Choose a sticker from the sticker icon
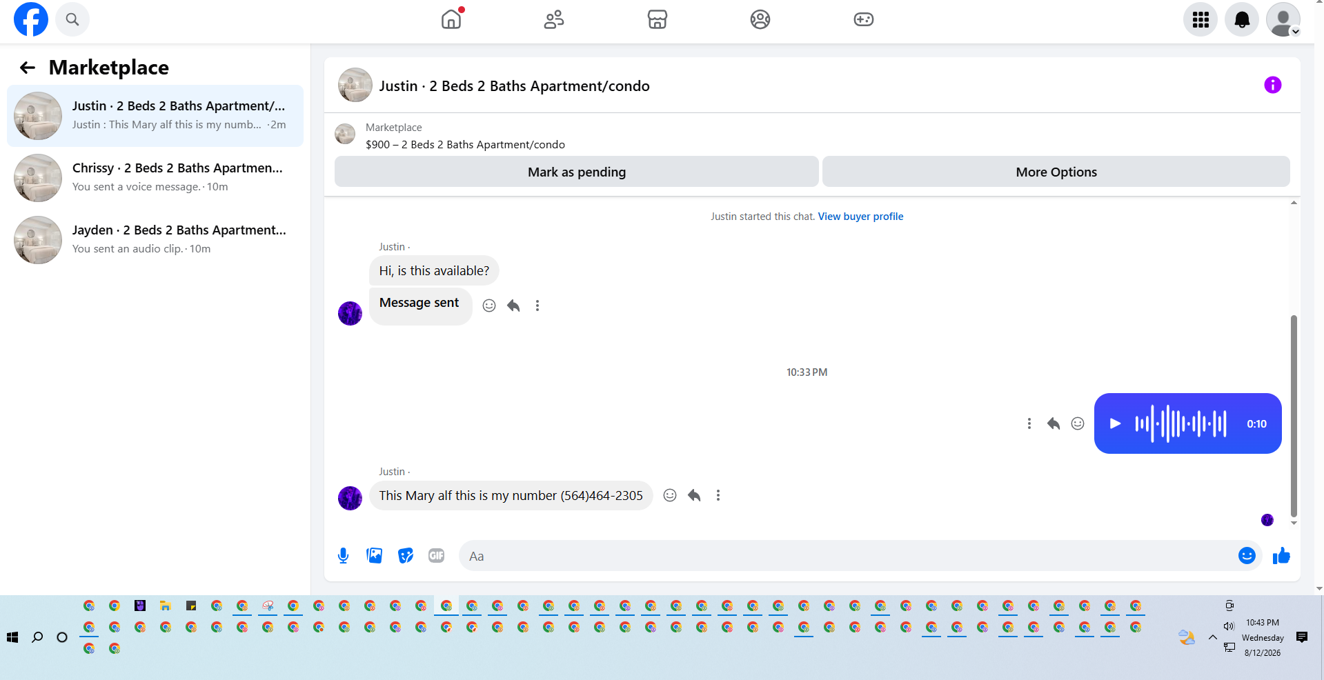Screen dimensions: 1324x680 coord(406,556)
